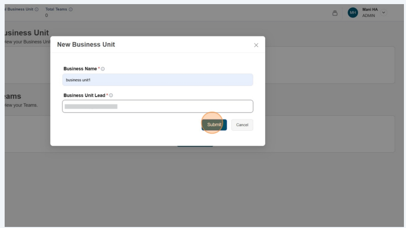Click the Business Name input field
The width and height of the screenshot is (406, 228).
click(157, 80)
